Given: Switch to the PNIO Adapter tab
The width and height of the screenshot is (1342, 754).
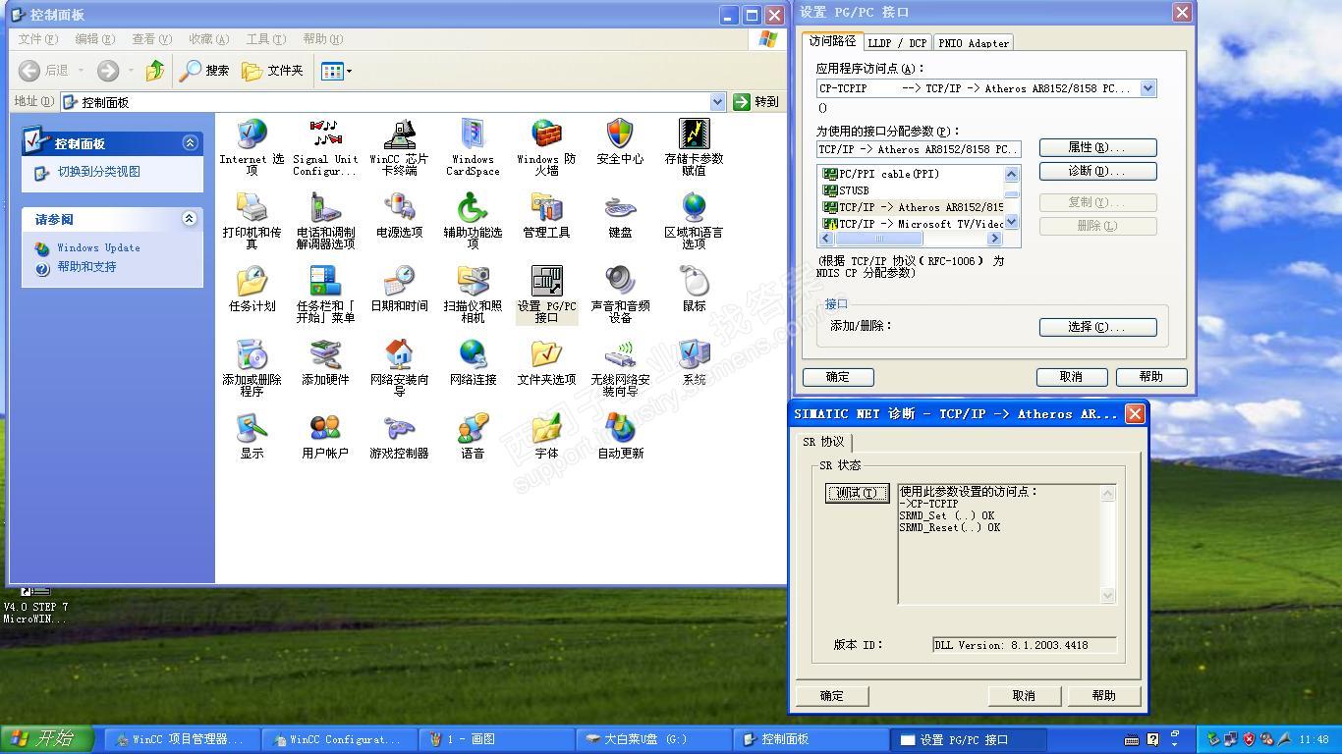Looking at the screenshot, I should [x=973, y=43].
